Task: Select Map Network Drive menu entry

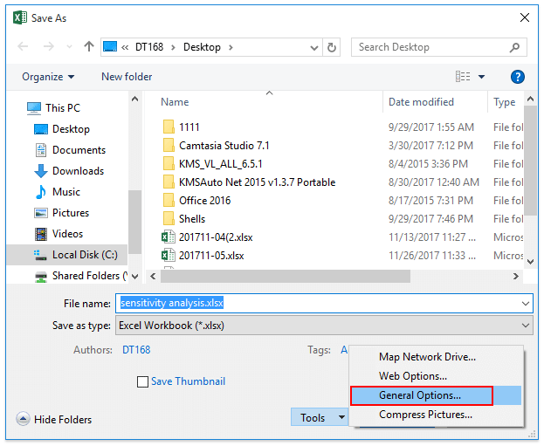Action: pyautogui.click(x=427, y=357)
